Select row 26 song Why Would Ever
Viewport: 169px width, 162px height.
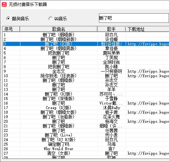click(58, 149)
